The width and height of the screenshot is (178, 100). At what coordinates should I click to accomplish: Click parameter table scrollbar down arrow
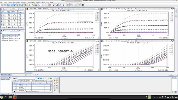coord(51,90)
